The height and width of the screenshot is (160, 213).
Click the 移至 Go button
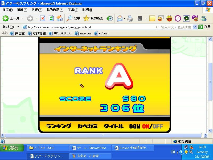(205, 27)
